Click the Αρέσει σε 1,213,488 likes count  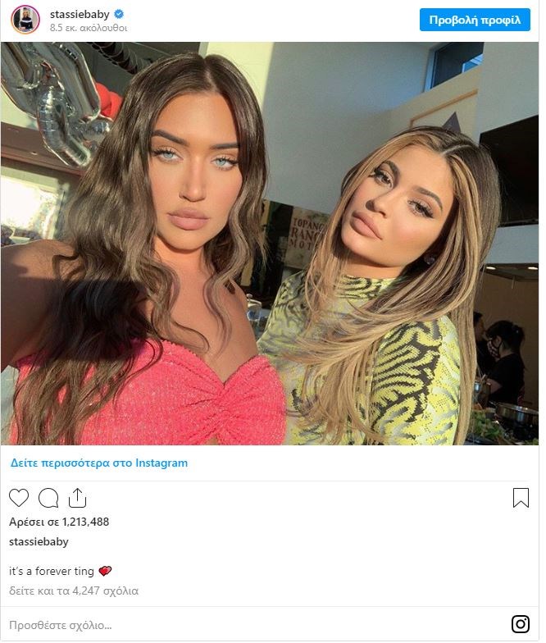click(59, 522)
